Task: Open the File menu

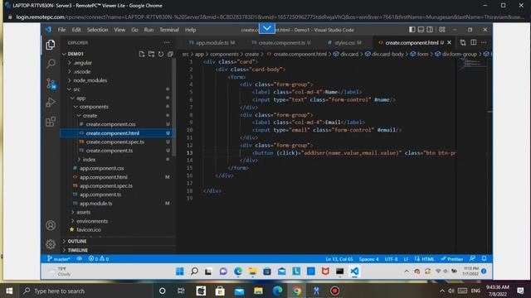Action: pos(61,30)
